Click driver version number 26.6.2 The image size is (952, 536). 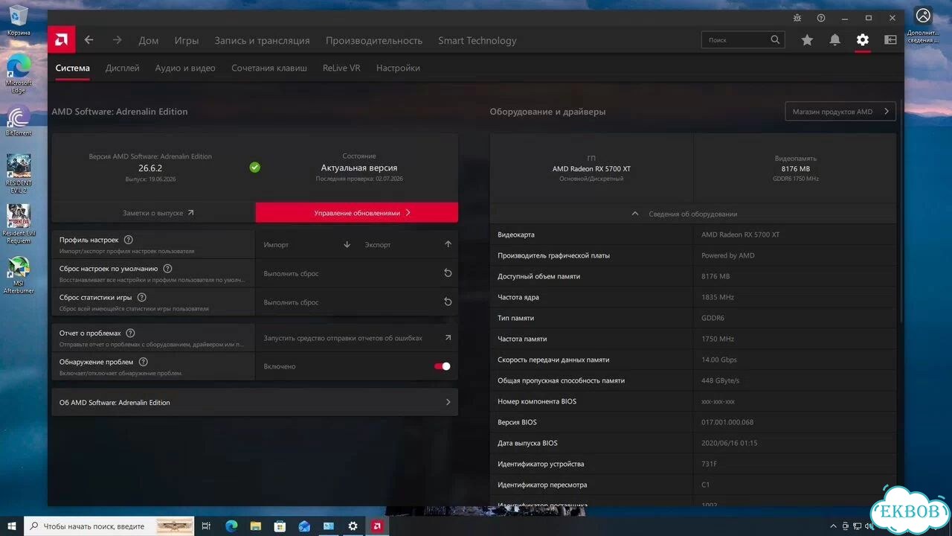[x=150, y=168]
